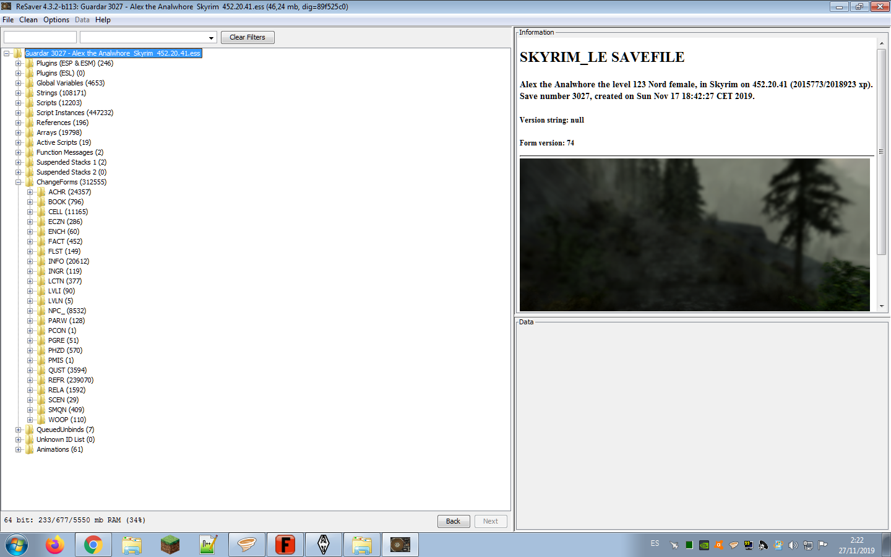The height and width of the screenshot is (557, 891).
Task: Click the Clear Filters button
Action: 247,37
